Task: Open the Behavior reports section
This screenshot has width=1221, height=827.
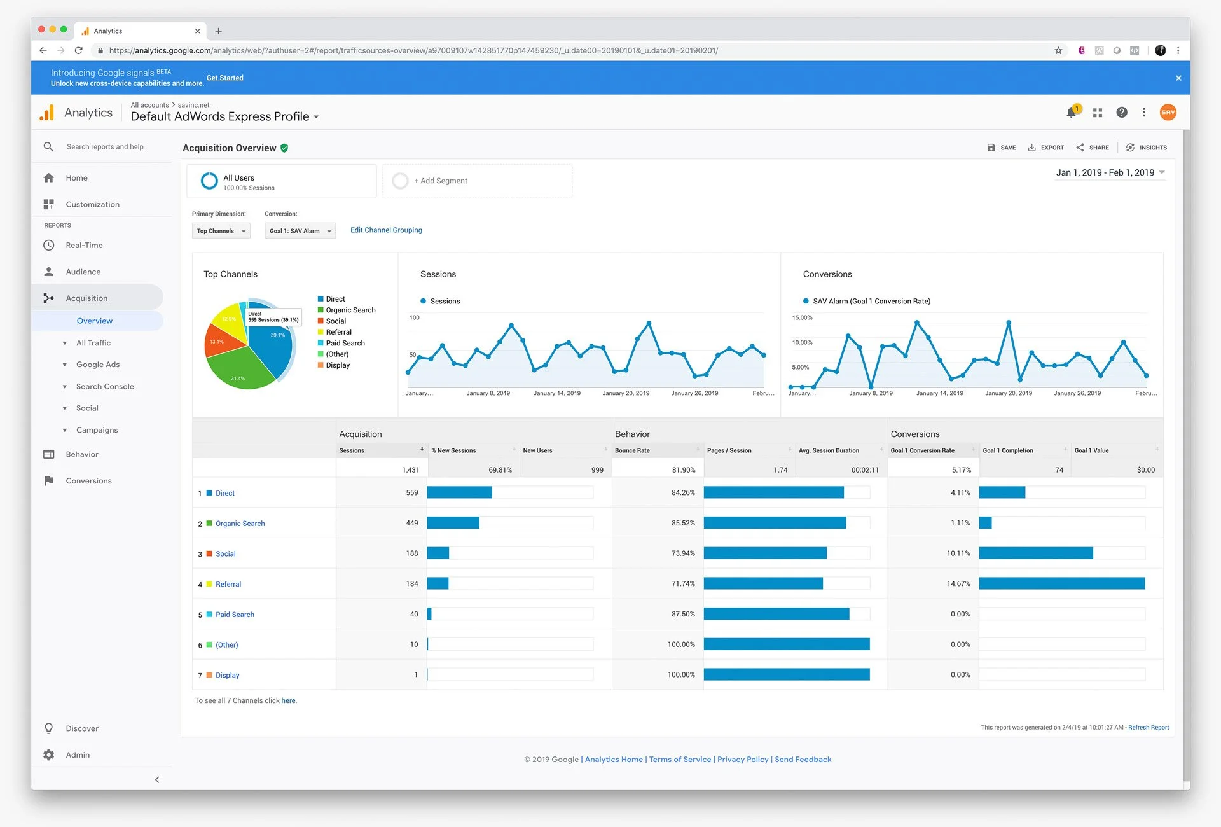Action: (82, 454)
